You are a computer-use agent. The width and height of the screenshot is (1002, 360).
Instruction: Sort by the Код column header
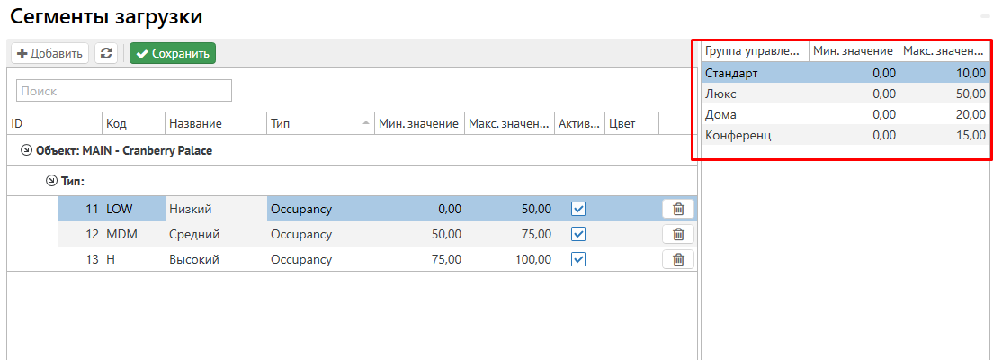pyautogui.click(x=133, y=123)
